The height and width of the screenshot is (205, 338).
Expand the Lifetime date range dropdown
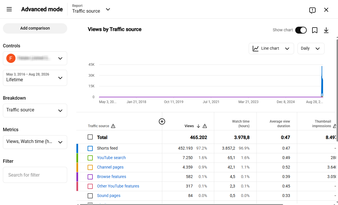[35, 78]
